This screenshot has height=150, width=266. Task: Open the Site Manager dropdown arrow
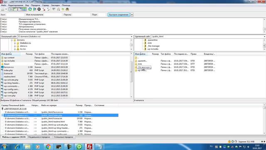tap(6, 9)
